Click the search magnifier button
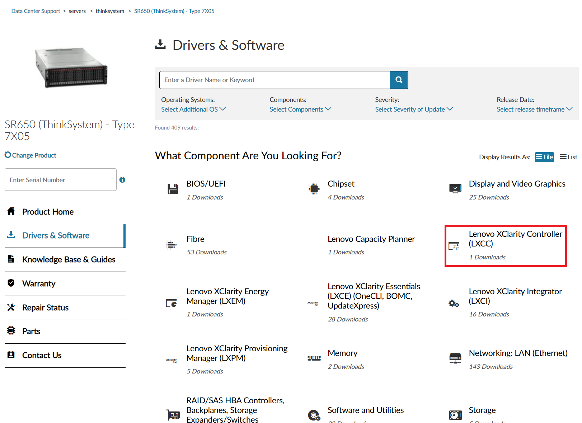The height and width of the screenshot is (423, 582). [399, 80]
